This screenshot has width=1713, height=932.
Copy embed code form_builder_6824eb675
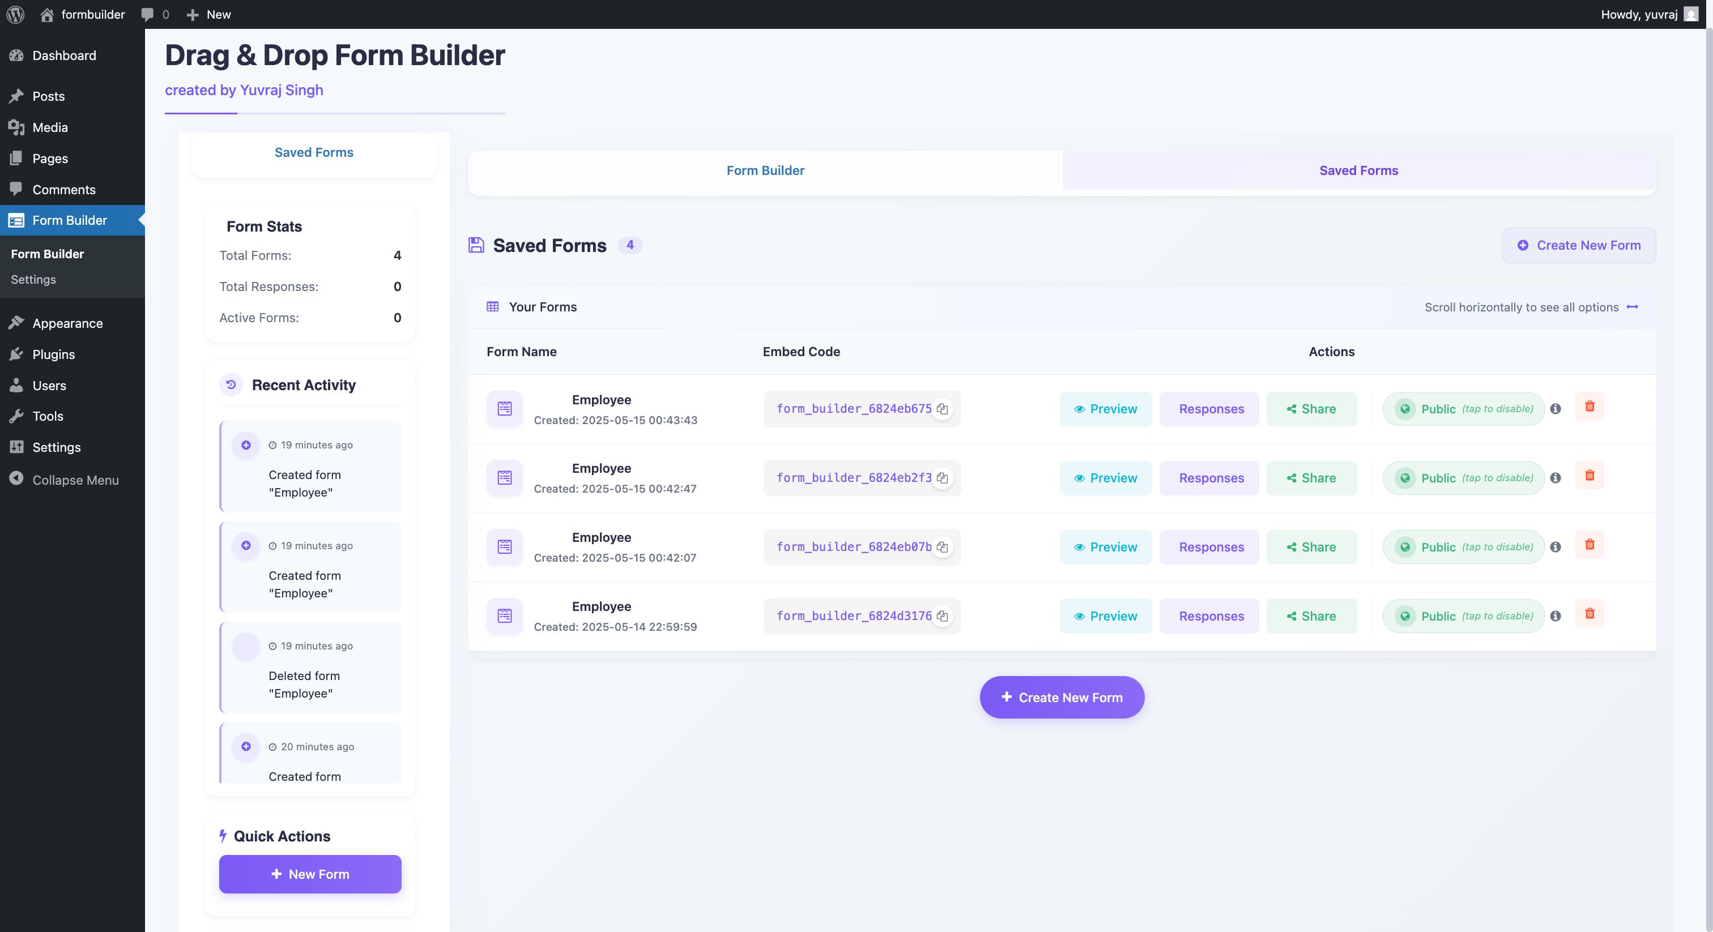(x=942, y=409)
